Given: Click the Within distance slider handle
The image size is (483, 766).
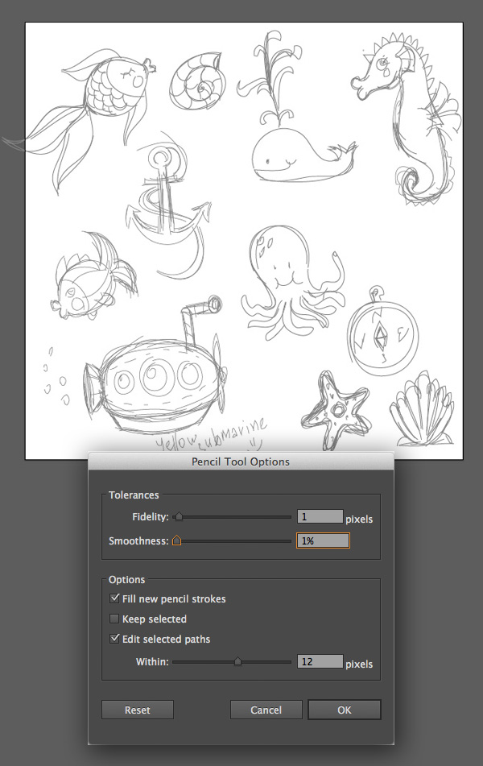Looking at the screenshot, I should [237, 661].
